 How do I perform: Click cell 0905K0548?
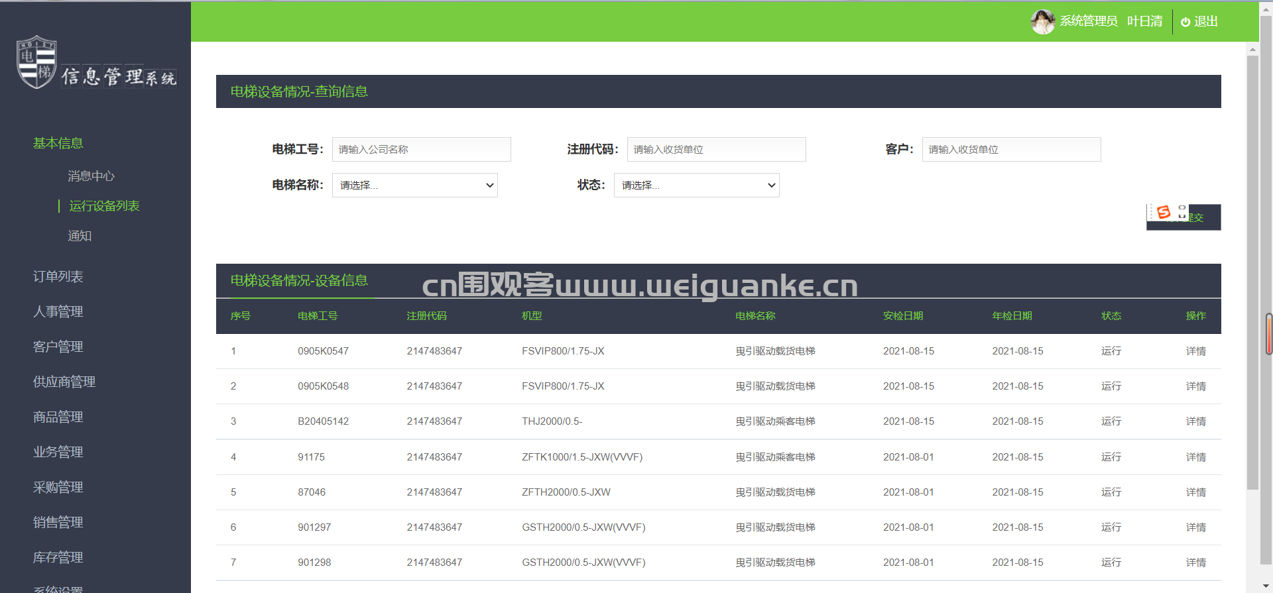coord(324,386)
